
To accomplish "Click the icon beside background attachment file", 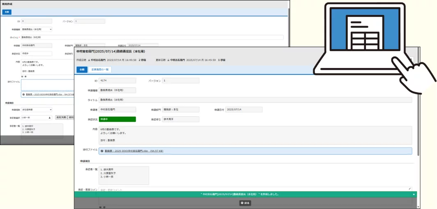I will (x=23, y=94).
